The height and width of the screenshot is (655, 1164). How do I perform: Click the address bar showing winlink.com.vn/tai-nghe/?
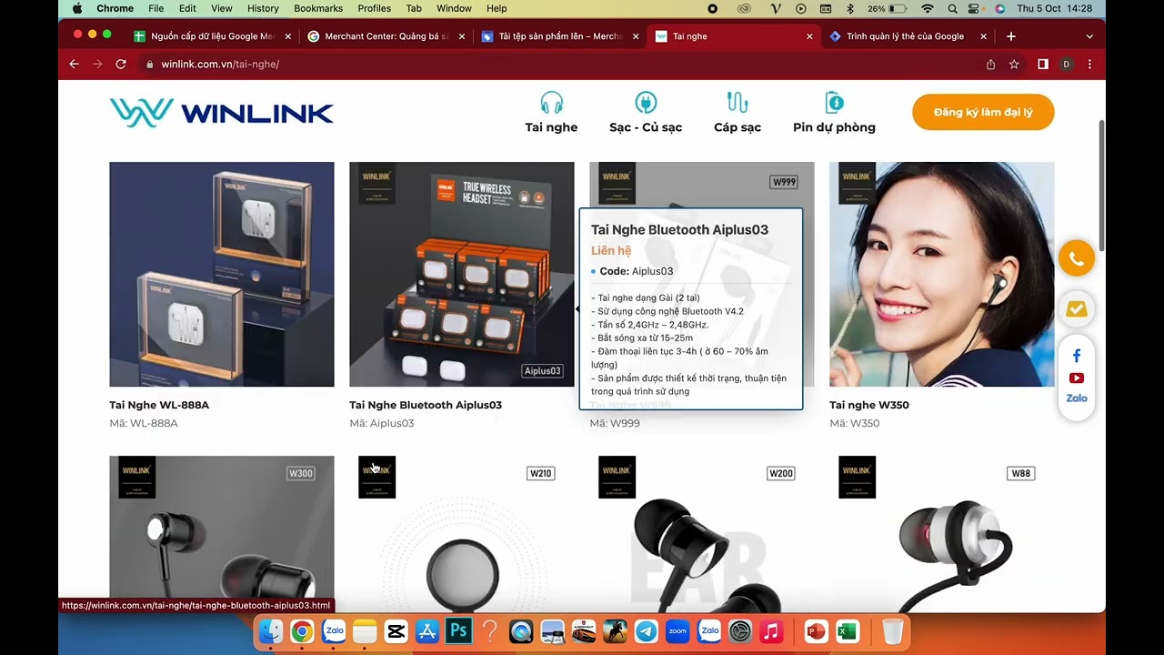pyautogui.click(x=559, y=65)
